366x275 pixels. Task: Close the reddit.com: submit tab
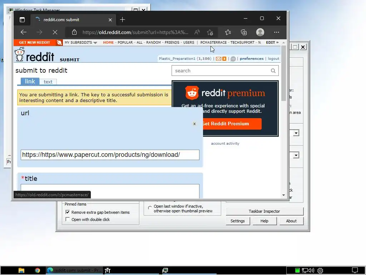point(110,20)
